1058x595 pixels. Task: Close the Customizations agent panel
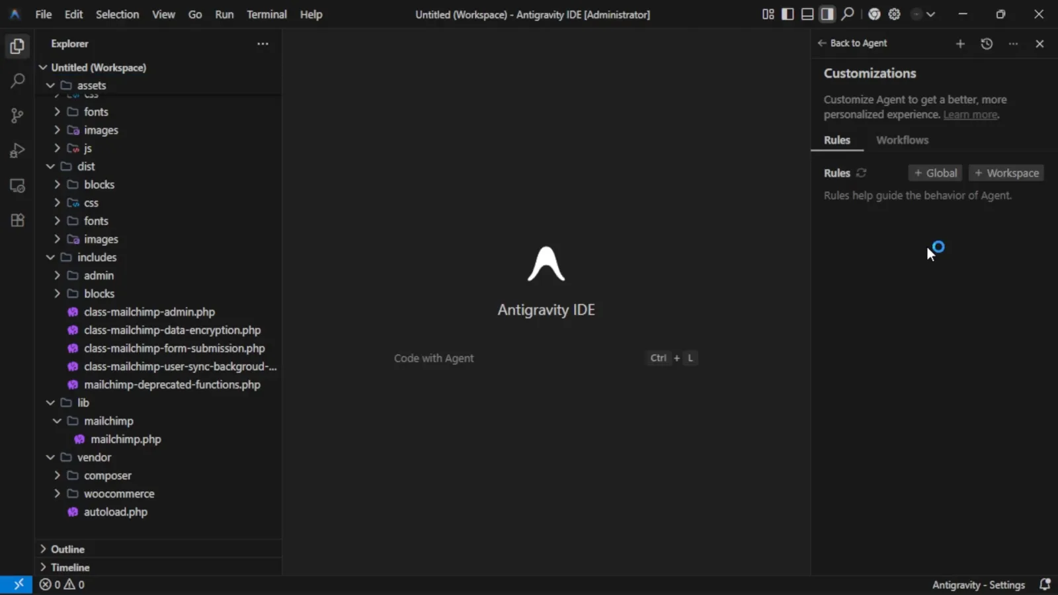tap(1039, 44)
